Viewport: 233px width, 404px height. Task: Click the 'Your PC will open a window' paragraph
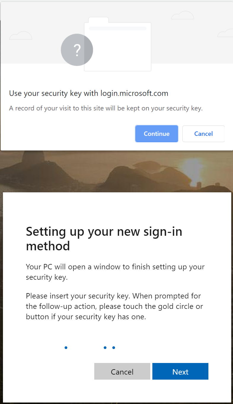tap(115, 272)
